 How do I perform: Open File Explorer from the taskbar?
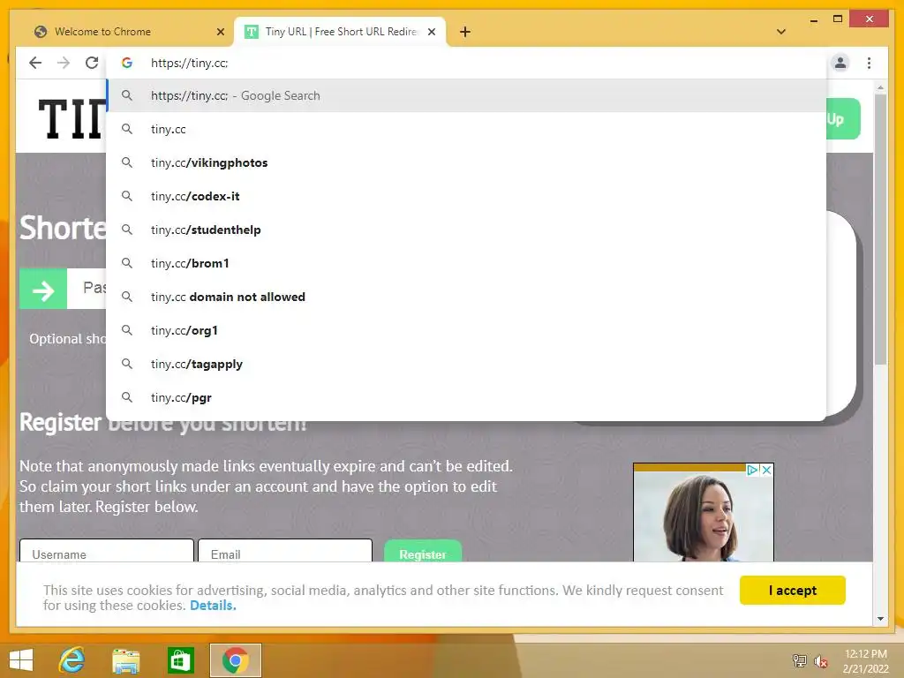(125, 660)
